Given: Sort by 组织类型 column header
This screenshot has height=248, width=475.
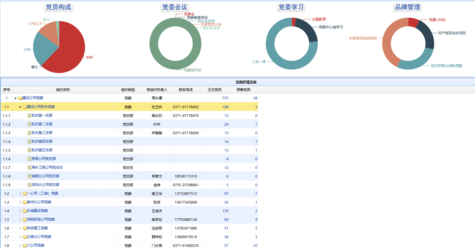Looking at the screenshot, I should click(x=128, y=90).
